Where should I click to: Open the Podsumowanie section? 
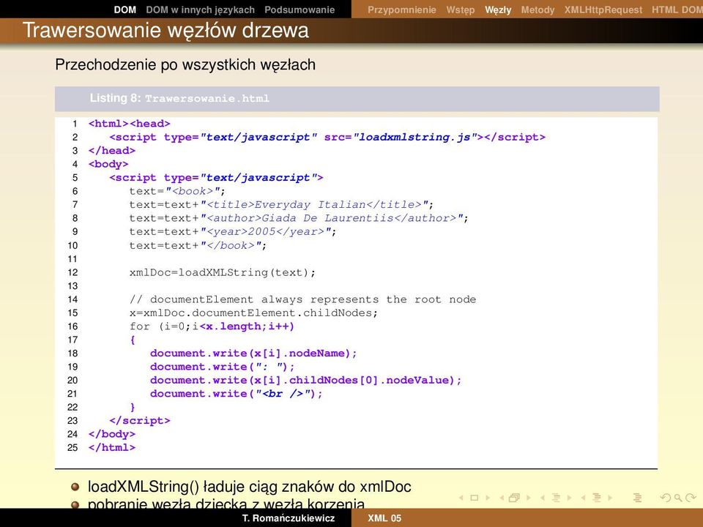(300, 10)
